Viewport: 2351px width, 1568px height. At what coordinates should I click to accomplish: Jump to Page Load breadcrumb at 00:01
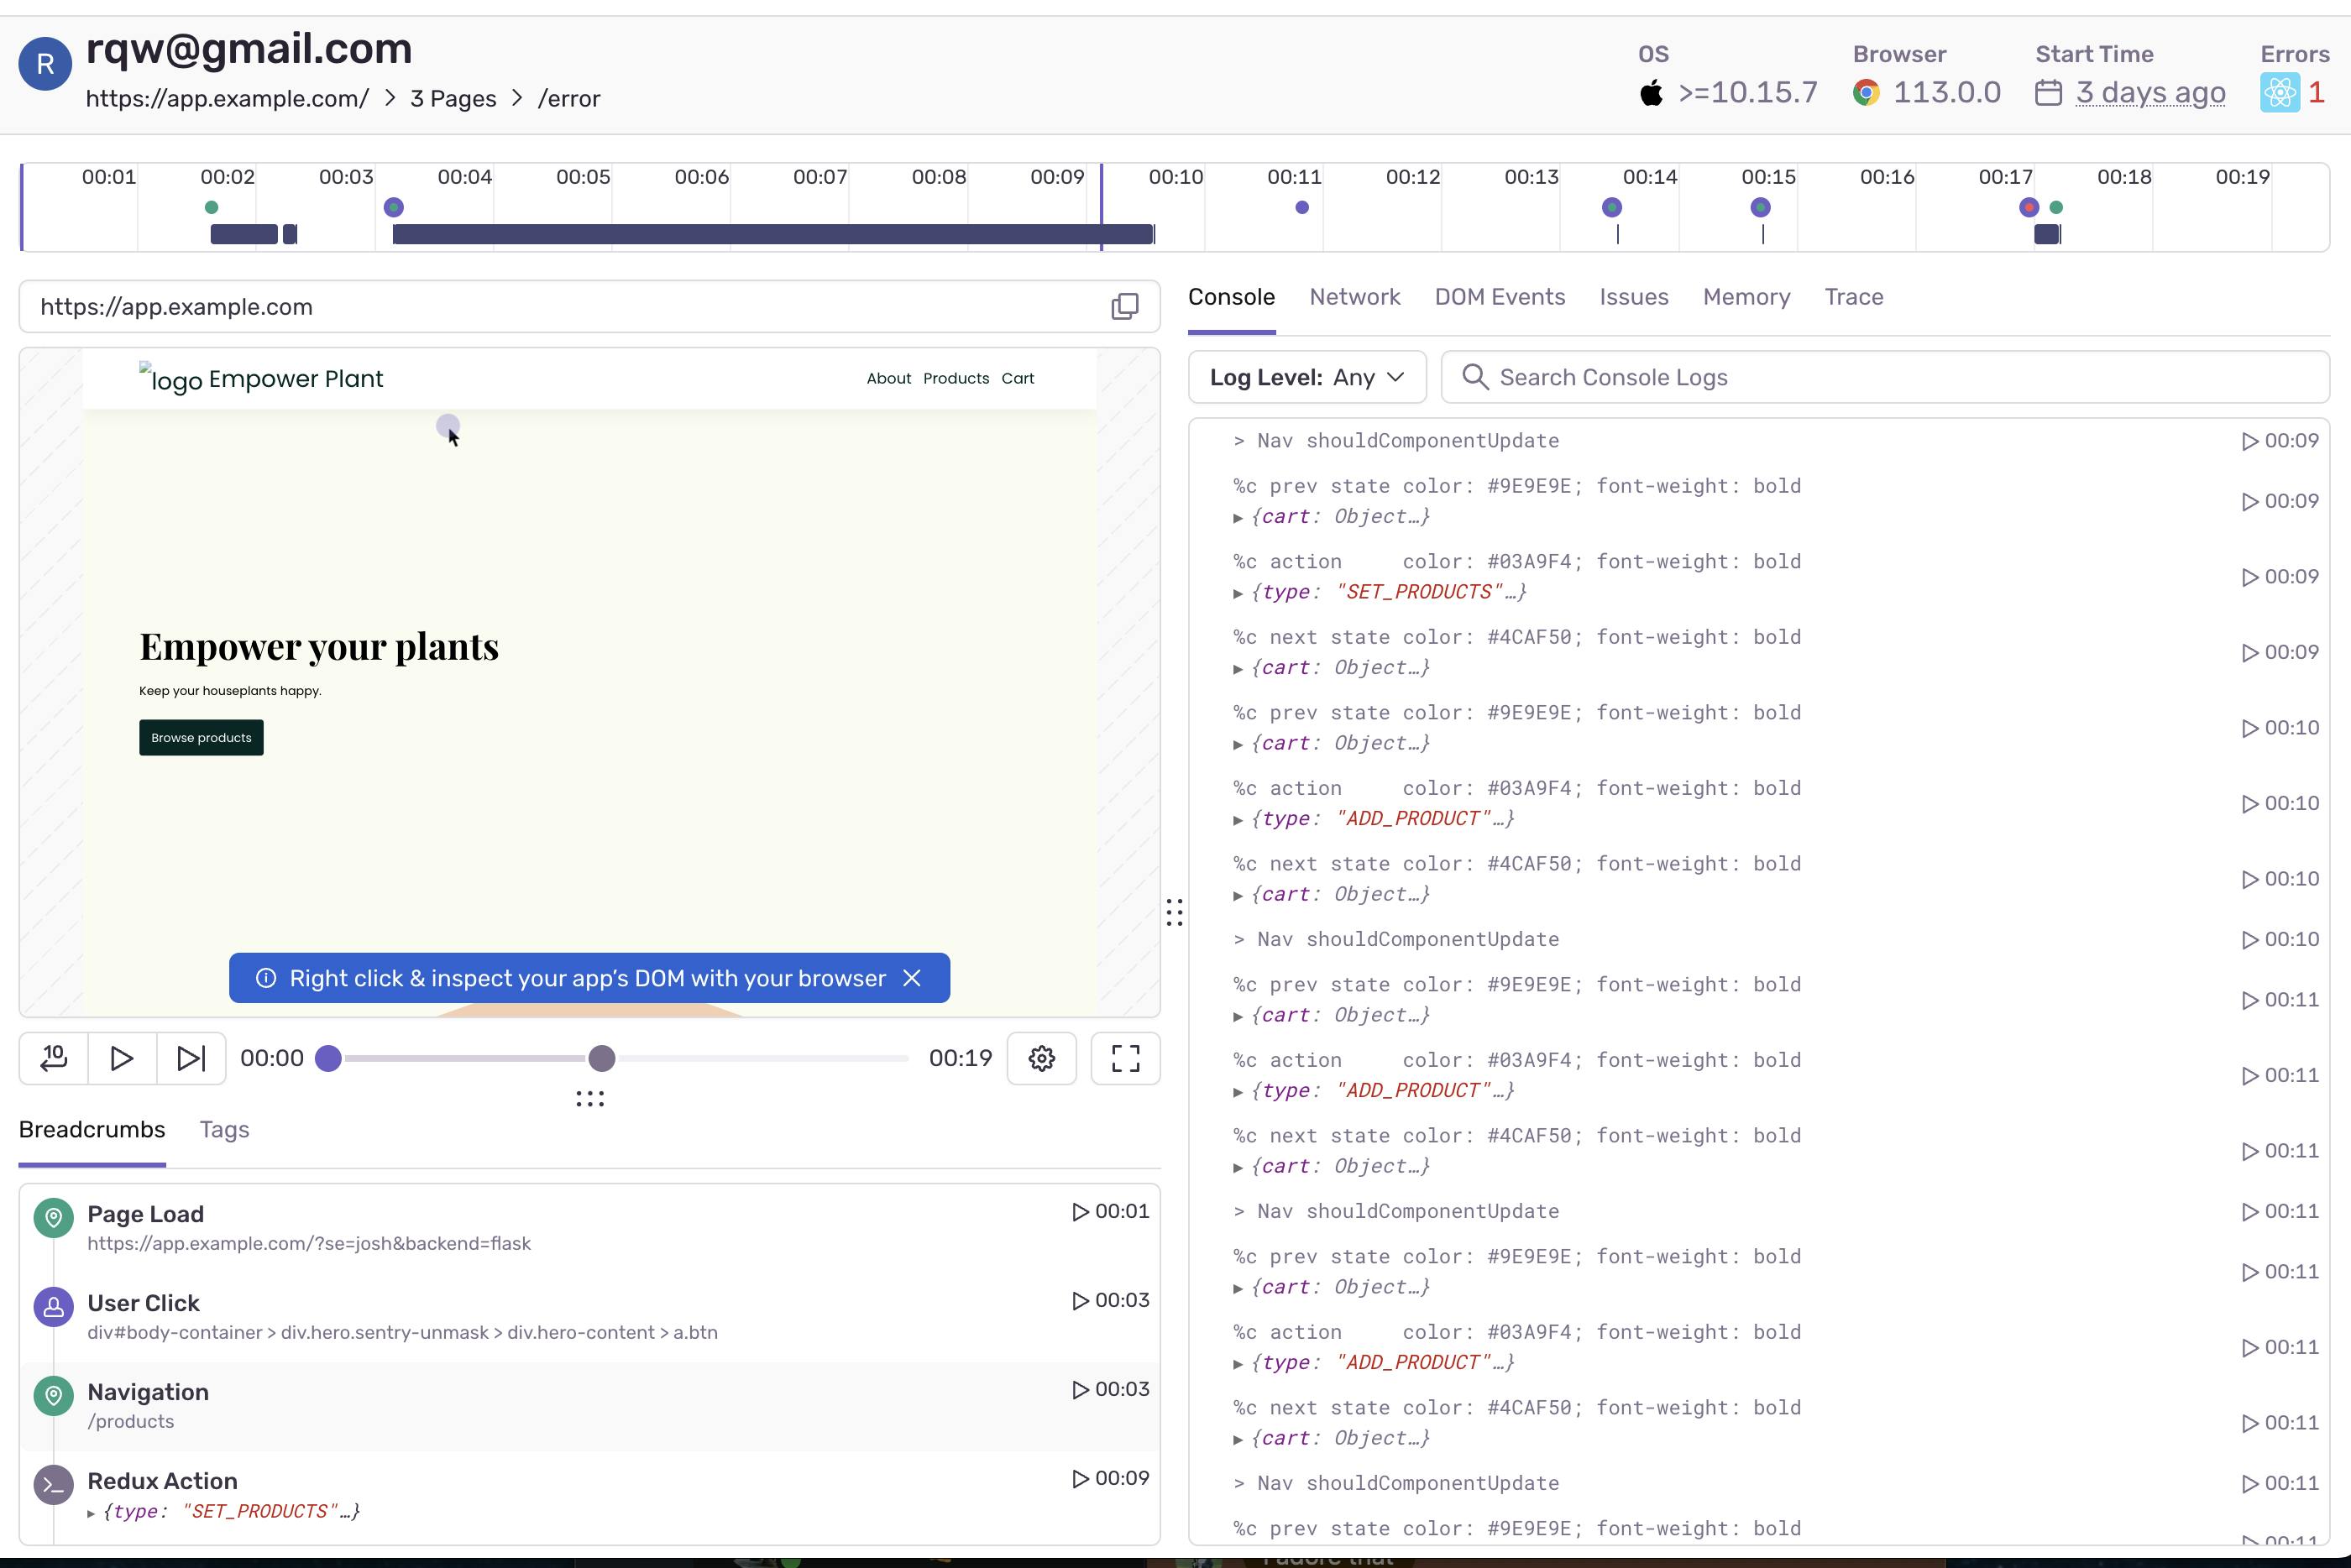(1109, 1211)
